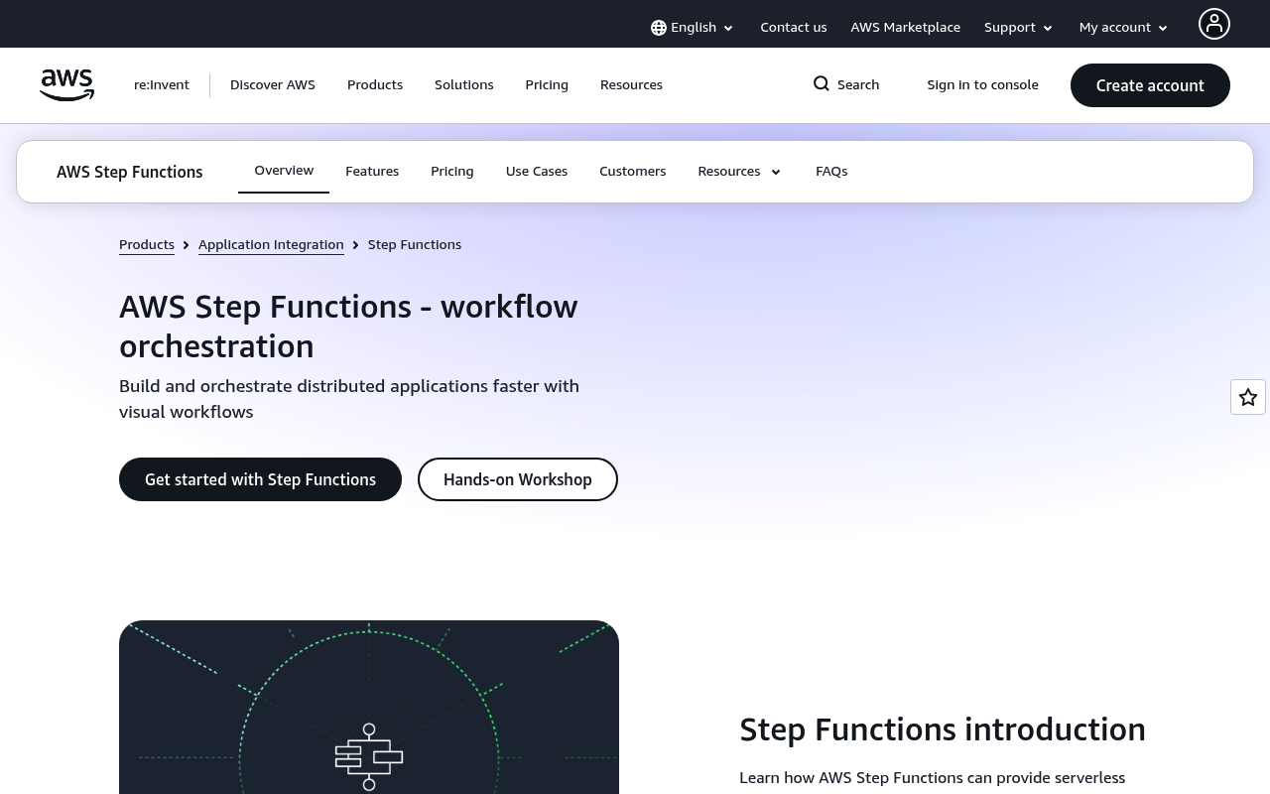Click the Step Functions workflow icon image
This screenshot has height=794, width=1270.
(x=369, y=756)
